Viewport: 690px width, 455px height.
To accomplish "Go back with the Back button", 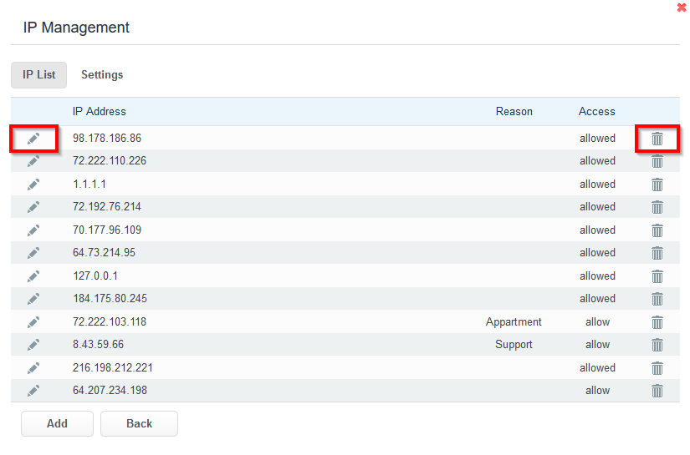I will [139, 424].
